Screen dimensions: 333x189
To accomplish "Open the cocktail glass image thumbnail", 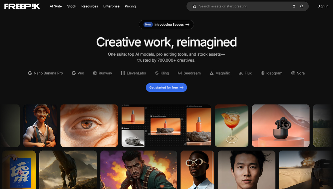I will click(231, 125).
